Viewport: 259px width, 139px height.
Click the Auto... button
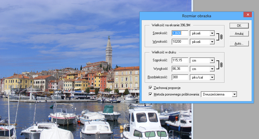(x=239, y=44)
